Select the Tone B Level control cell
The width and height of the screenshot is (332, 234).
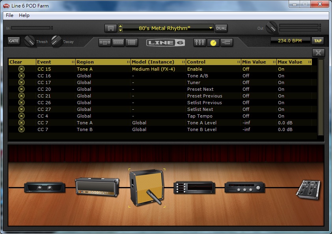pyautogui.click(x=202, y=129)
